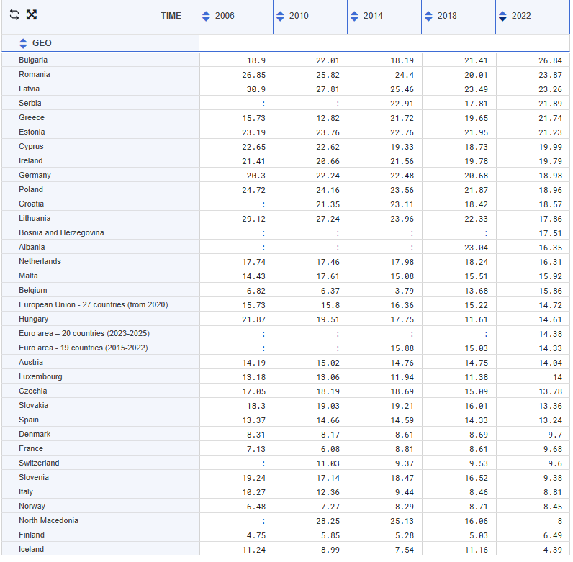573x562 pixels.
Task: Select the Ireland row label
Action: click(31, 160)
